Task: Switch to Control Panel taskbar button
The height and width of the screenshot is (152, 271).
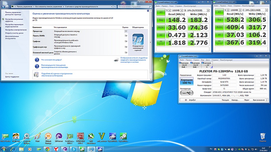Action: (x=91, y=149)
